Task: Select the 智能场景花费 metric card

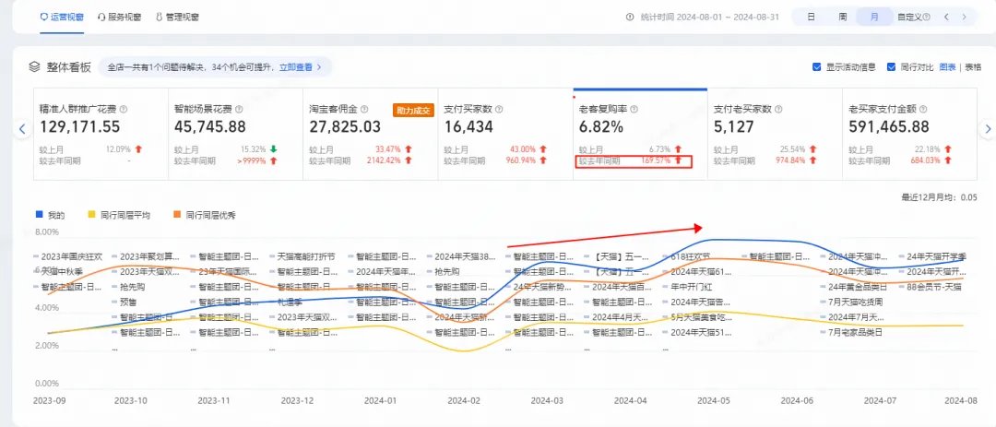Action: [x=235, y=134]
